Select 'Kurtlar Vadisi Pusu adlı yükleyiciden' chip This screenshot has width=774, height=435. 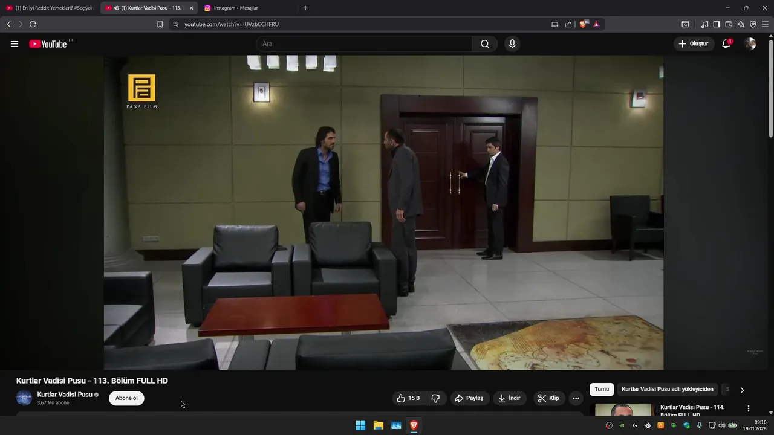tap(668, 390)
